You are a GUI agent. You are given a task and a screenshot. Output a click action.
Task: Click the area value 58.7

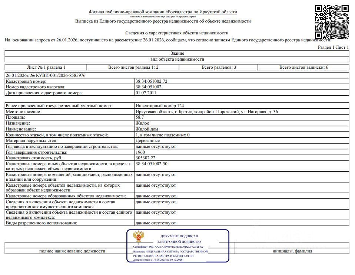pos(139,117)
